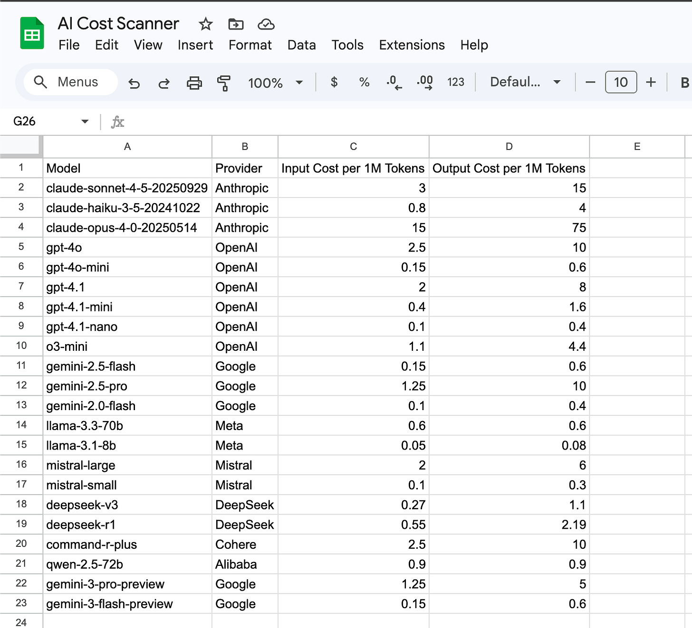The height and width of the screenshot is (628, 692).
Task: Select all cells via corner box
Action: (21, 147)
